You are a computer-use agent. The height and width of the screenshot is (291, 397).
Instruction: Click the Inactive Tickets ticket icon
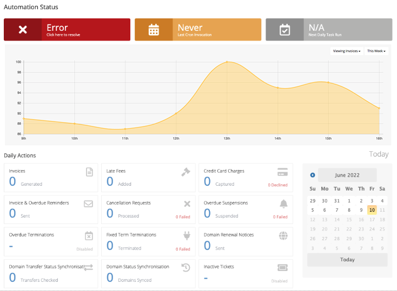pyautogui.click(x=282, y=267)
